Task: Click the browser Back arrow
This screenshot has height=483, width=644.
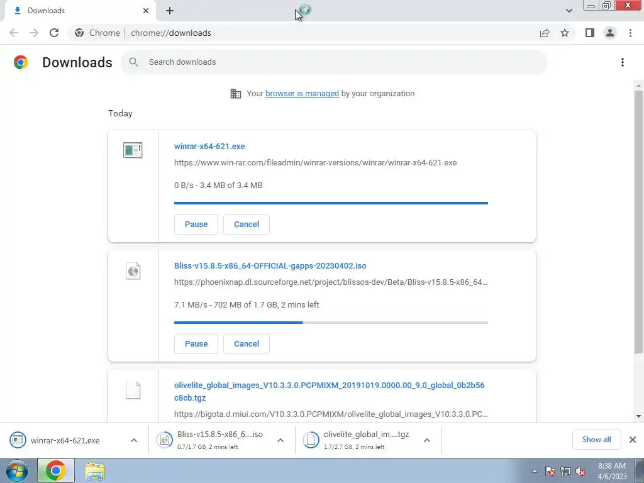Action: point(14,33)
